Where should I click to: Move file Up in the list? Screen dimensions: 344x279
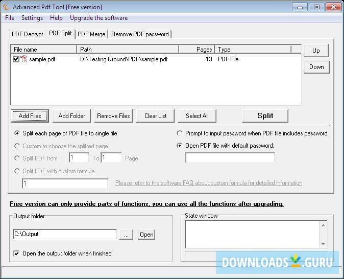pyautogui.click(x=316, y=51)
